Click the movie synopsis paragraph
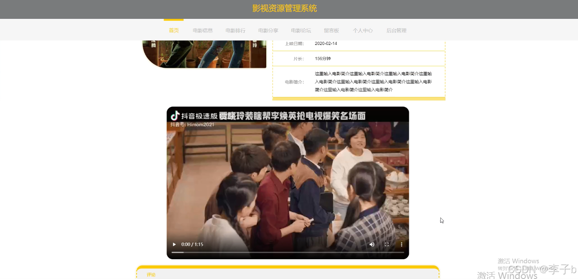578x279 pixels. 373,82
